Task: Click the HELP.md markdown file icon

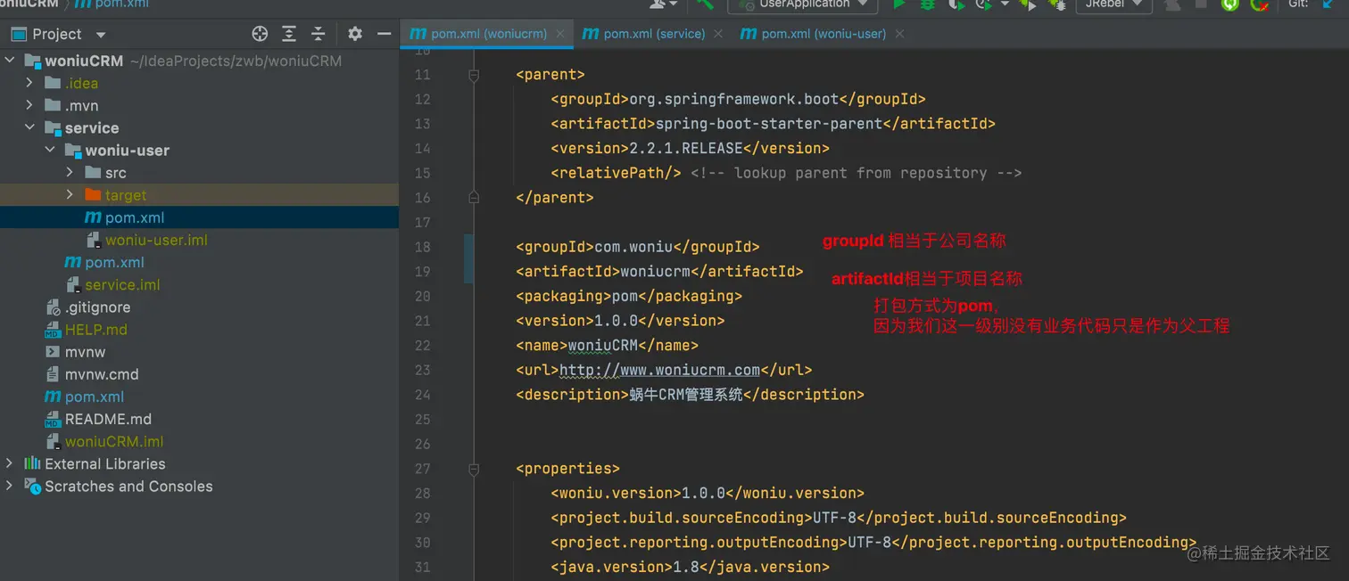Action: click(x=53, y=330)
